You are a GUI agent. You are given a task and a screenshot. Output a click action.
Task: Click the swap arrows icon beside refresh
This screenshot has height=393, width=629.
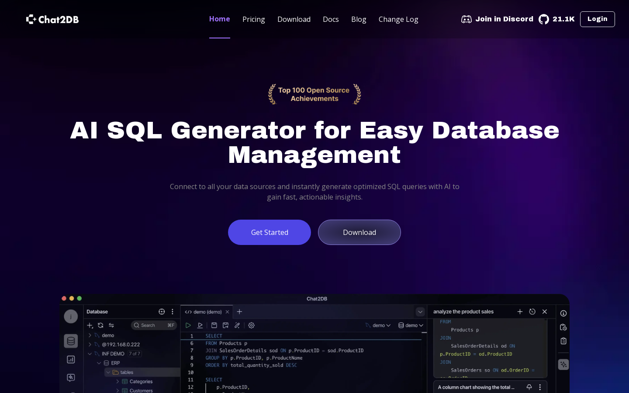pyautogui.click(x=111, y=325)
